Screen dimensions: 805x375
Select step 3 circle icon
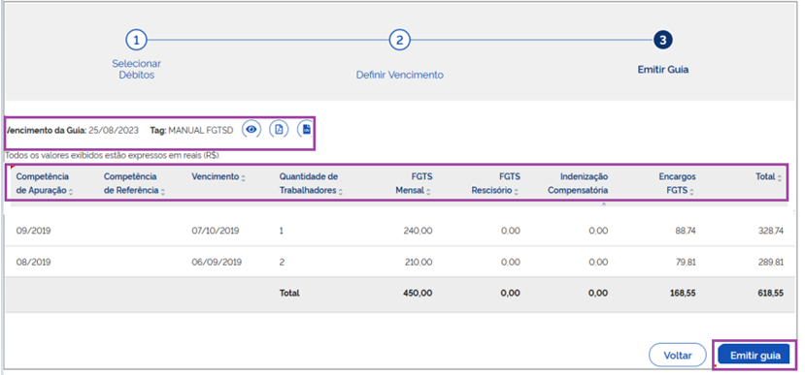(663, 40)
